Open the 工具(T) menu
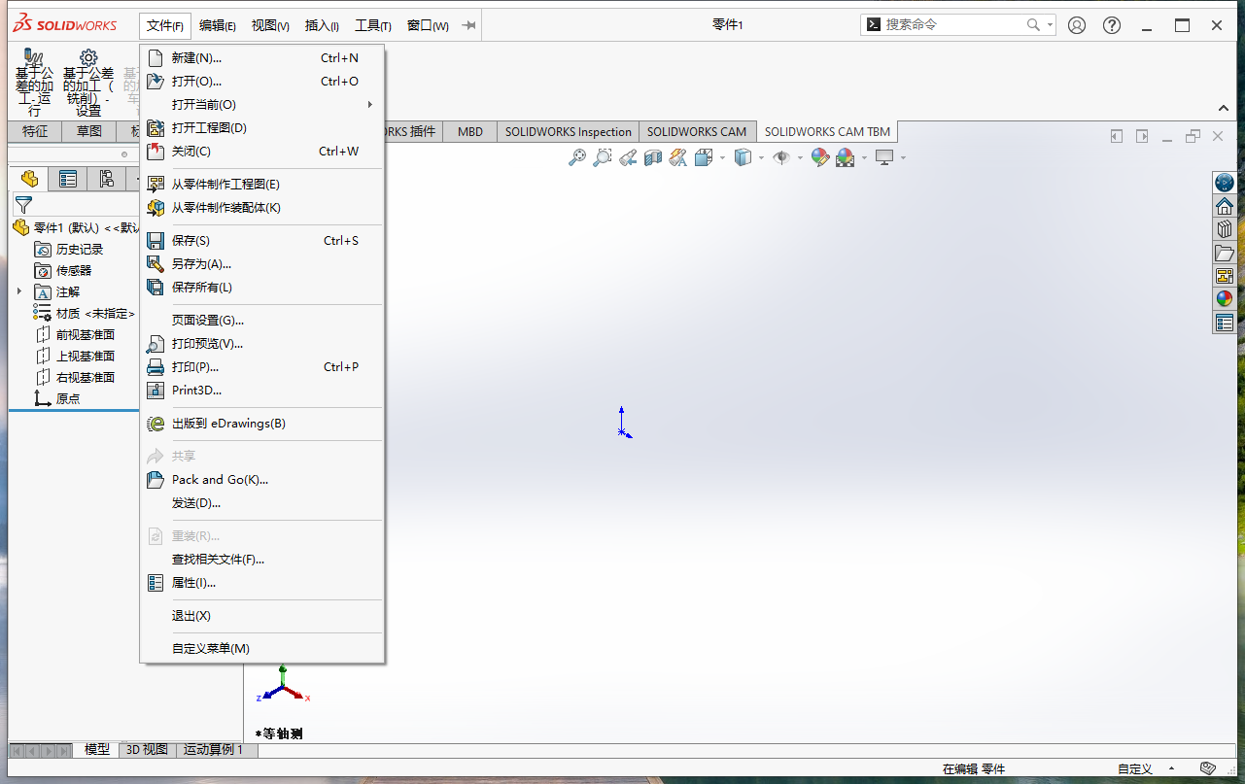 (x=372, y=25)
